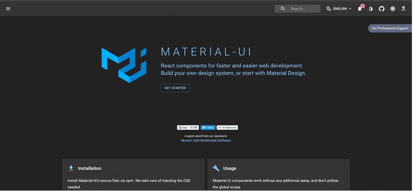The width and height of the screenshot is (413, 191).
Task: Click Get Professional Support
Action: click(x=390, y=28)
